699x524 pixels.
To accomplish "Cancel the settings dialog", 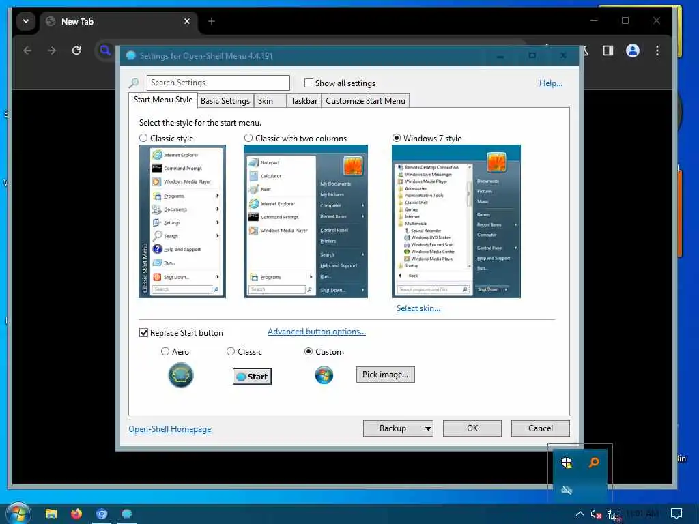I will (x=541, y=428).
